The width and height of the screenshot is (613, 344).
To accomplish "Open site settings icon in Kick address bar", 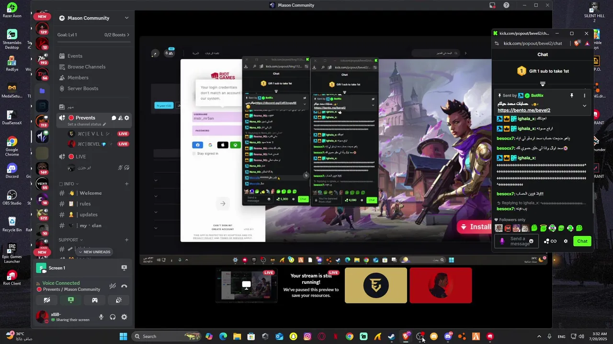I will [497, 43].
